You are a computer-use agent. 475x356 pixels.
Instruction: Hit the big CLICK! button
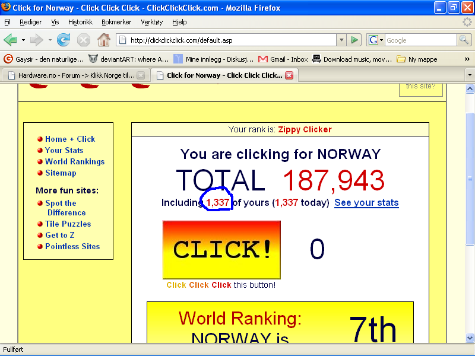pyautogui.click(x=221, y=250)
